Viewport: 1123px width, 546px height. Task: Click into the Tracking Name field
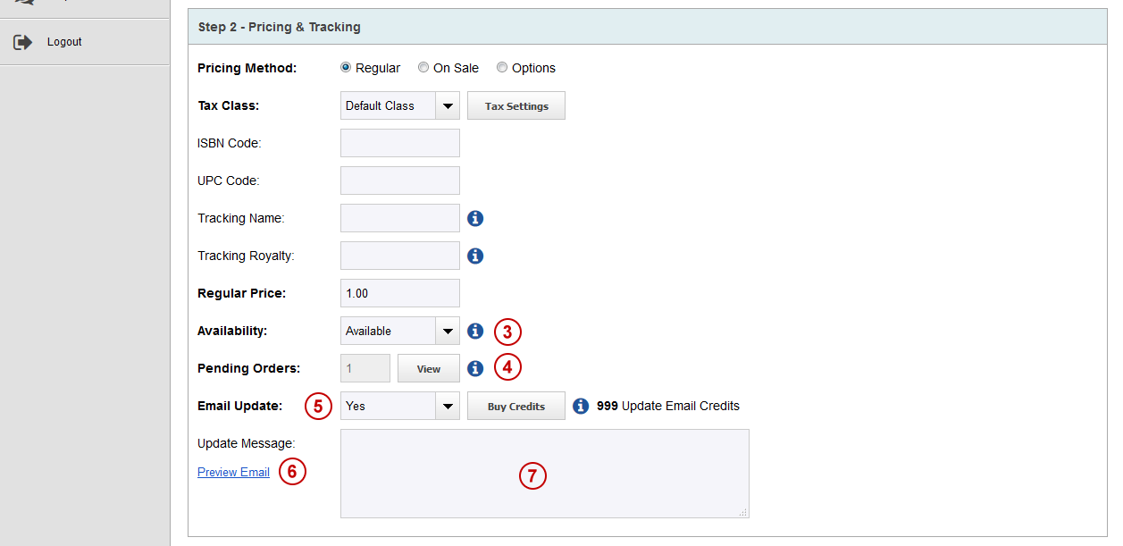point(400,218)
